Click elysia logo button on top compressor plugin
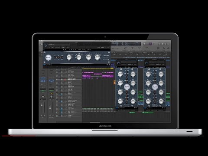Image resolution: width=208 pixels, height=156 pixels. pyautogui.click(x=49, y=58)
